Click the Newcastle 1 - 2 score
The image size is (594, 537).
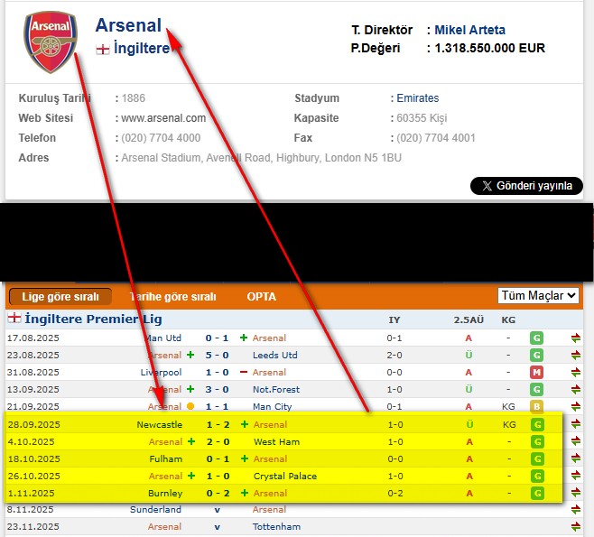coord(217,424)
